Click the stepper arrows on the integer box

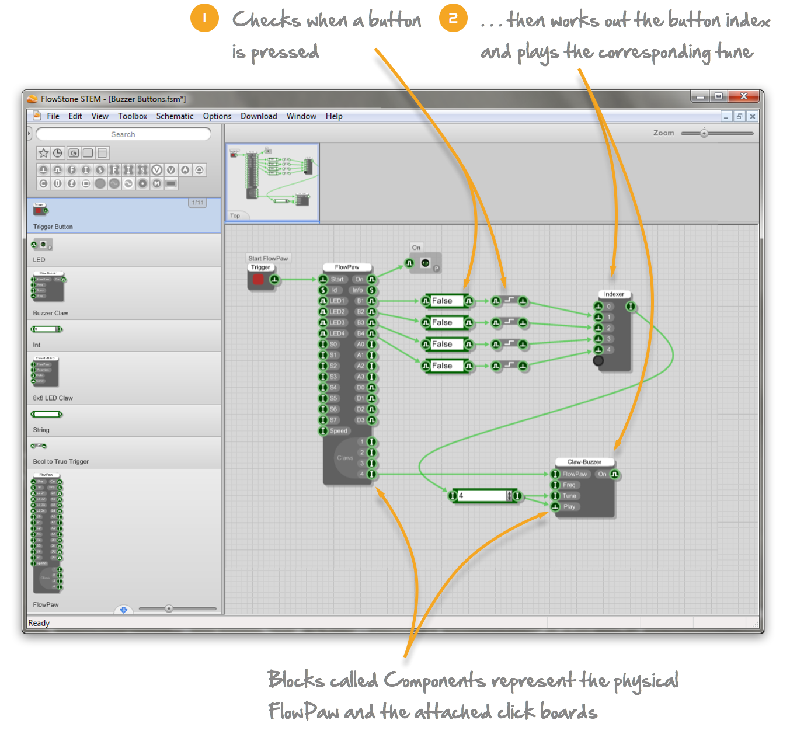coord(509,496)
